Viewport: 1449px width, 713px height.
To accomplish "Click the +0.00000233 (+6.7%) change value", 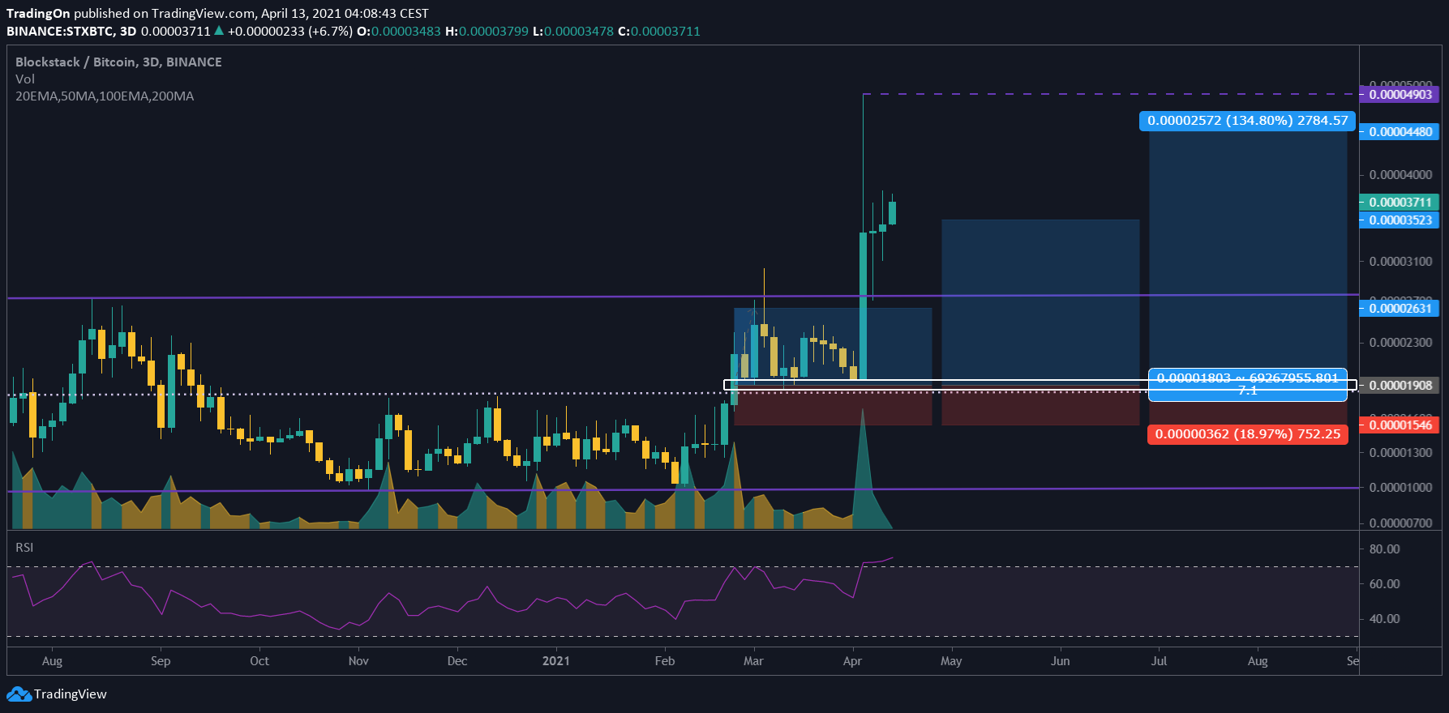I will 290,32.
